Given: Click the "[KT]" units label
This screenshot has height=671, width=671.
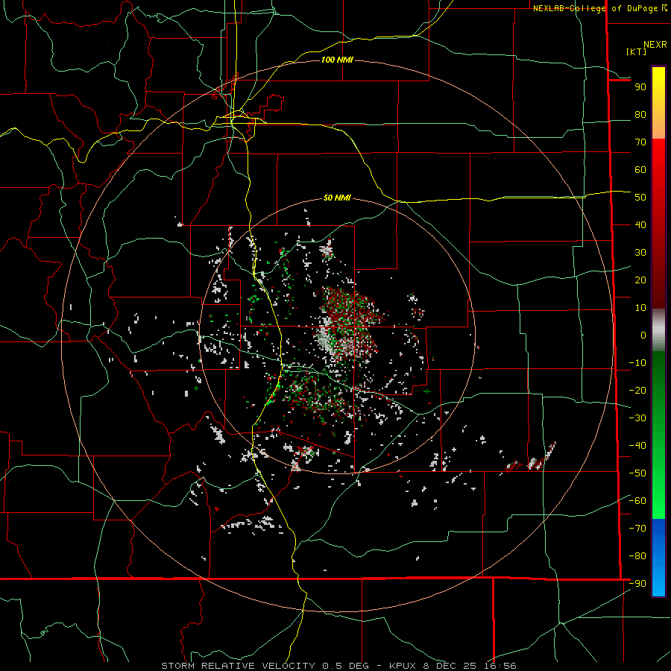Looking at the screenshot, I should click(637, 51).
